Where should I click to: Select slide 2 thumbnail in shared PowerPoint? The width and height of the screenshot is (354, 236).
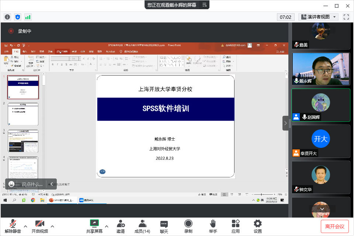(23, 114)
